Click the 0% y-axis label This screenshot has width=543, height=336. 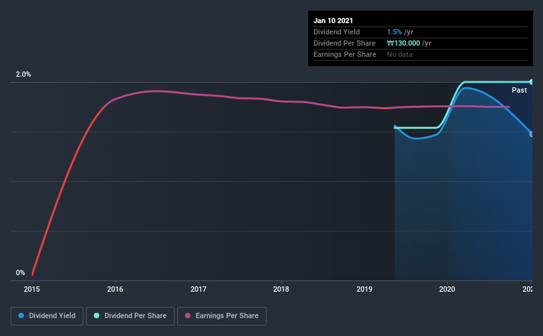coord(21,273)
